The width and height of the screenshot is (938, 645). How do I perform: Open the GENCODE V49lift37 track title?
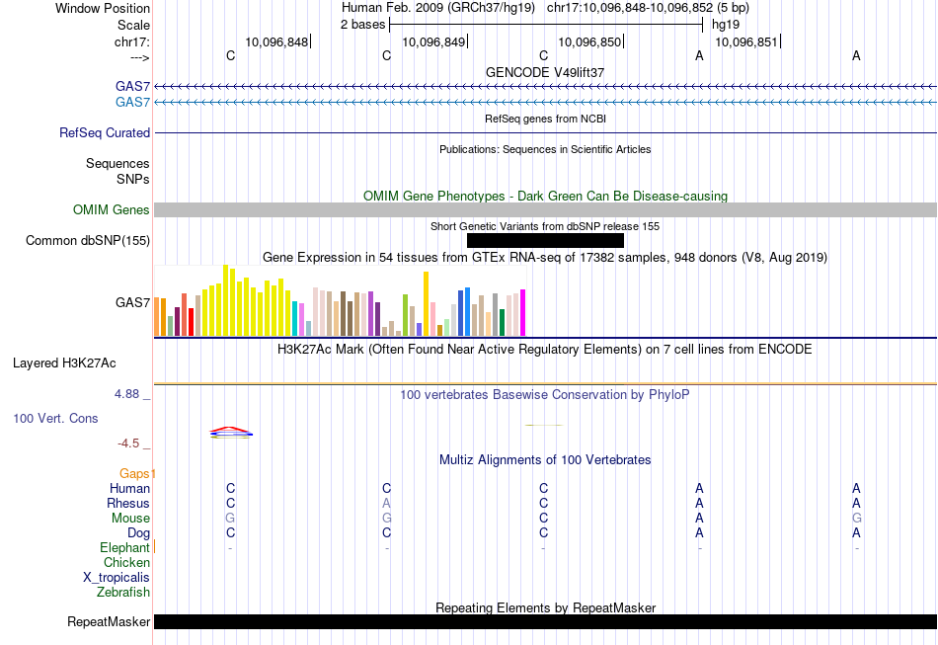pyautogui.click(x=545, y=72)
